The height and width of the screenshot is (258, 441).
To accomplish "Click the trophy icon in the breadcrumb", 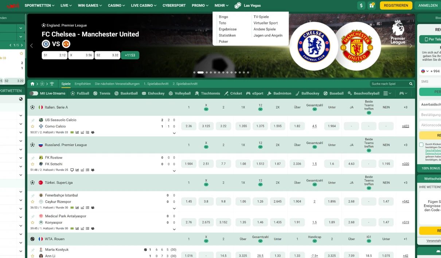I will (52, 84).
